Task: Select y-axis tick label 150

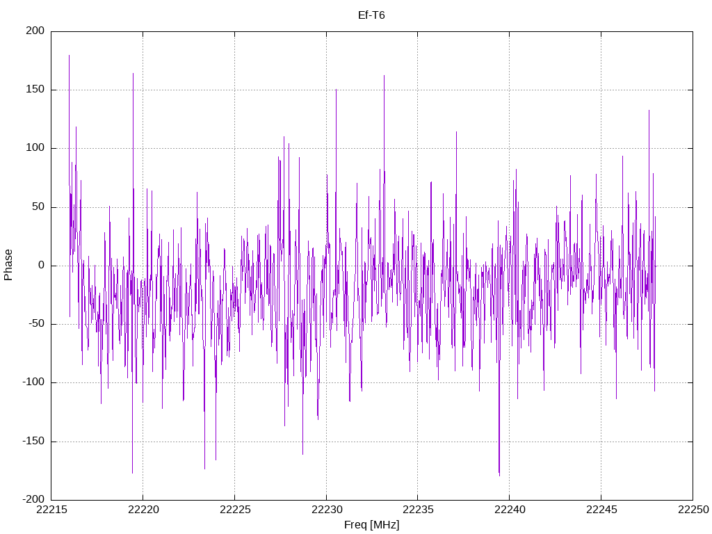Action: [x=35, y=90]
